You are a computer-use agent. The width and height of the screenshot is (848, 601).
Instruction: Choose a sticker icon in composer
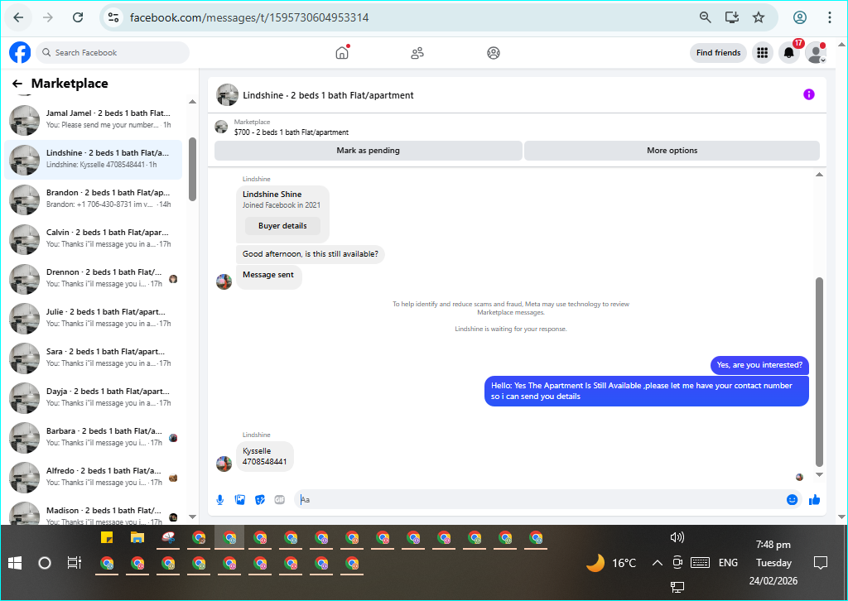point(260,500)
